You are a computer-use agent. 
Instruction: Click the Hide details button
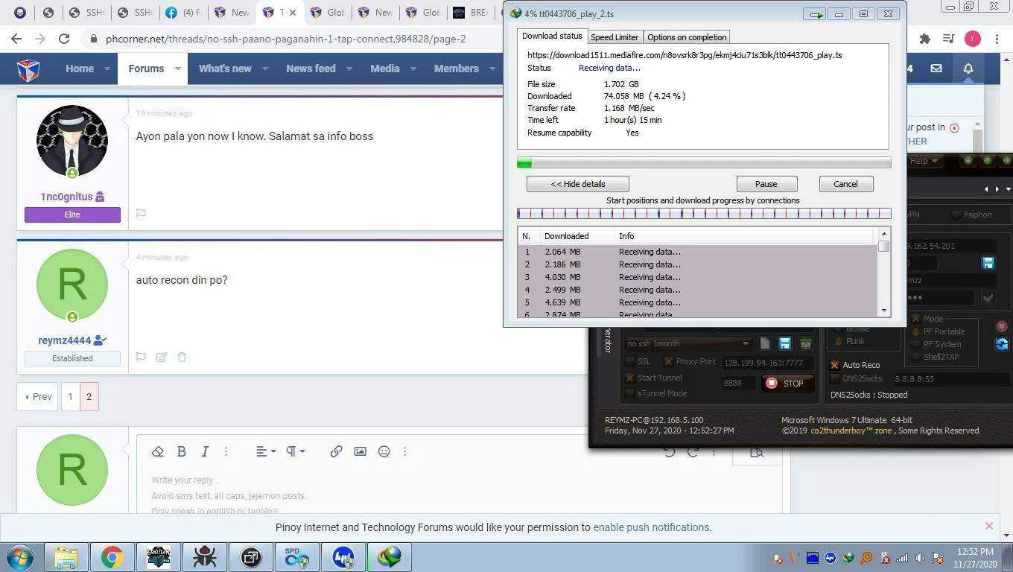577,184
